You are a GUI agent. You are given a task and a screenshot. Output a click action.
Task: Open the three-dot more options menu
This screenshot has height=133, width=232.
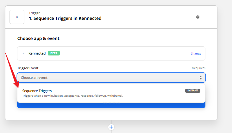click(x=208, y=17)
